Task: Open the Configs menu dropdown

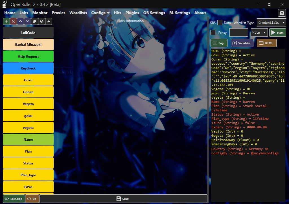Action: pos(100,13)
